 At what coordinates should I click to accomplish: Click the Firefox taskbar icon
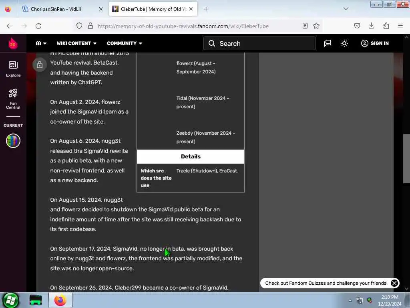tap(60, 300)
